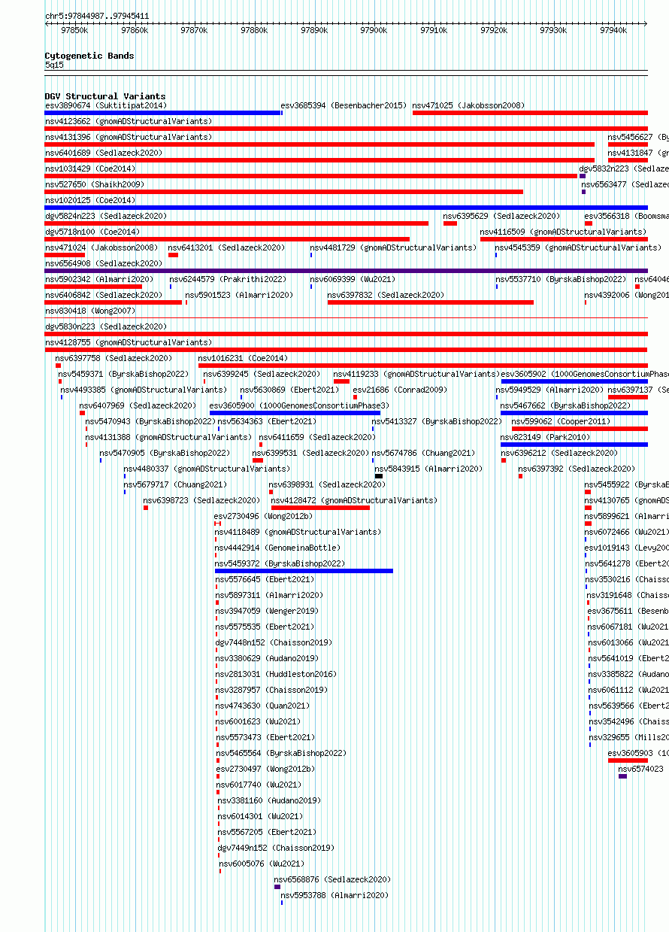669x932 pixels.
Task: Click nsv5843915 (Almarri2020) label
Action: (x=428, y=469)
